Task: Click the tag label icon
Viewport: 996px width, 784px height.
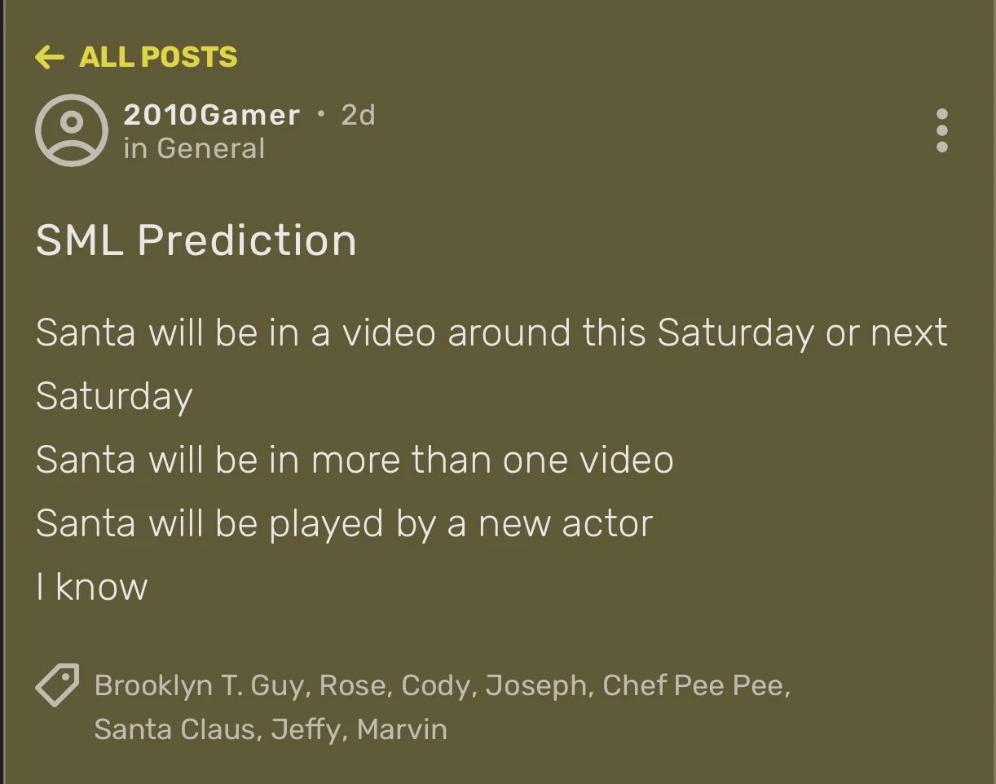Action: coord(57,685)
